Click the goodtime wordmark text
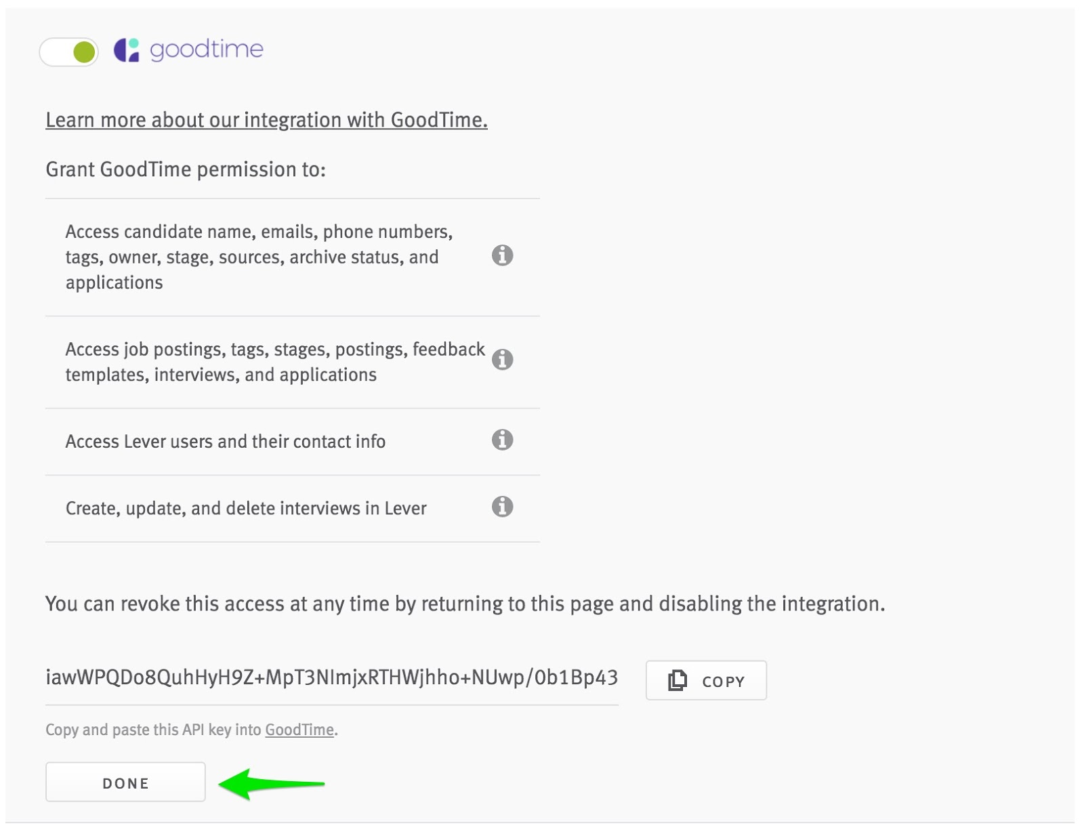Screen dimensions: 1084x834 [206, 49]
